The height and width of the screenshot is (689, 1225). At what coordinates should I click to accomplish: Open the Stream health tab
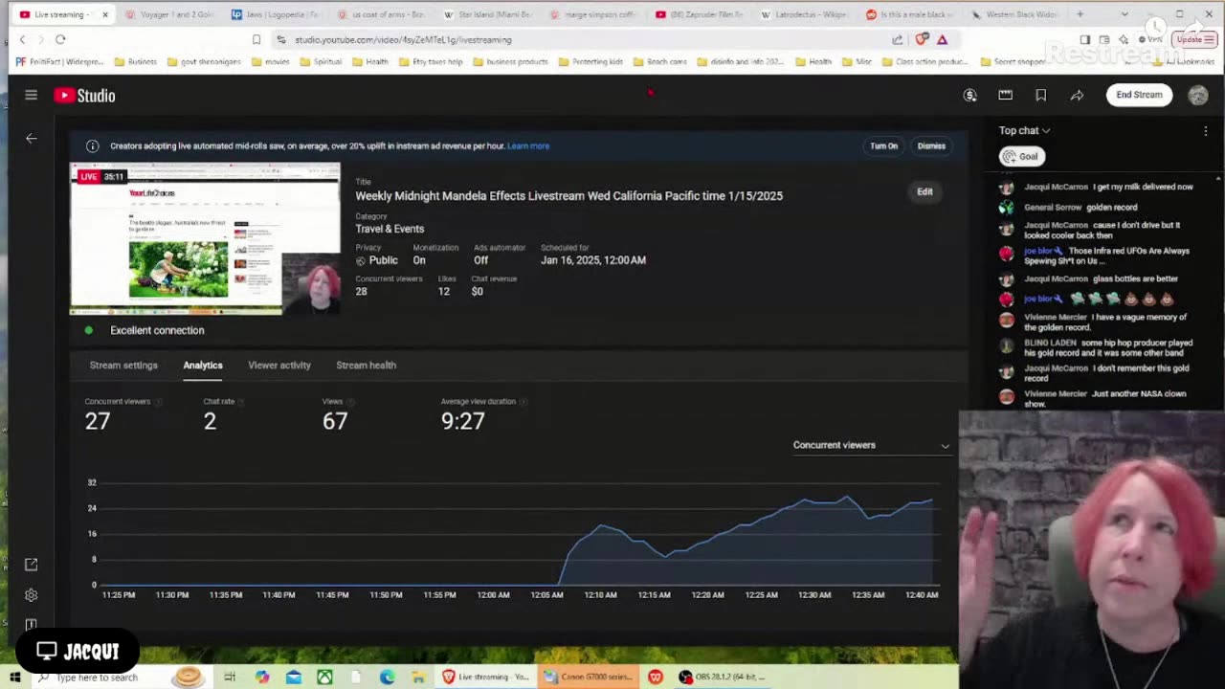point(366,365)
